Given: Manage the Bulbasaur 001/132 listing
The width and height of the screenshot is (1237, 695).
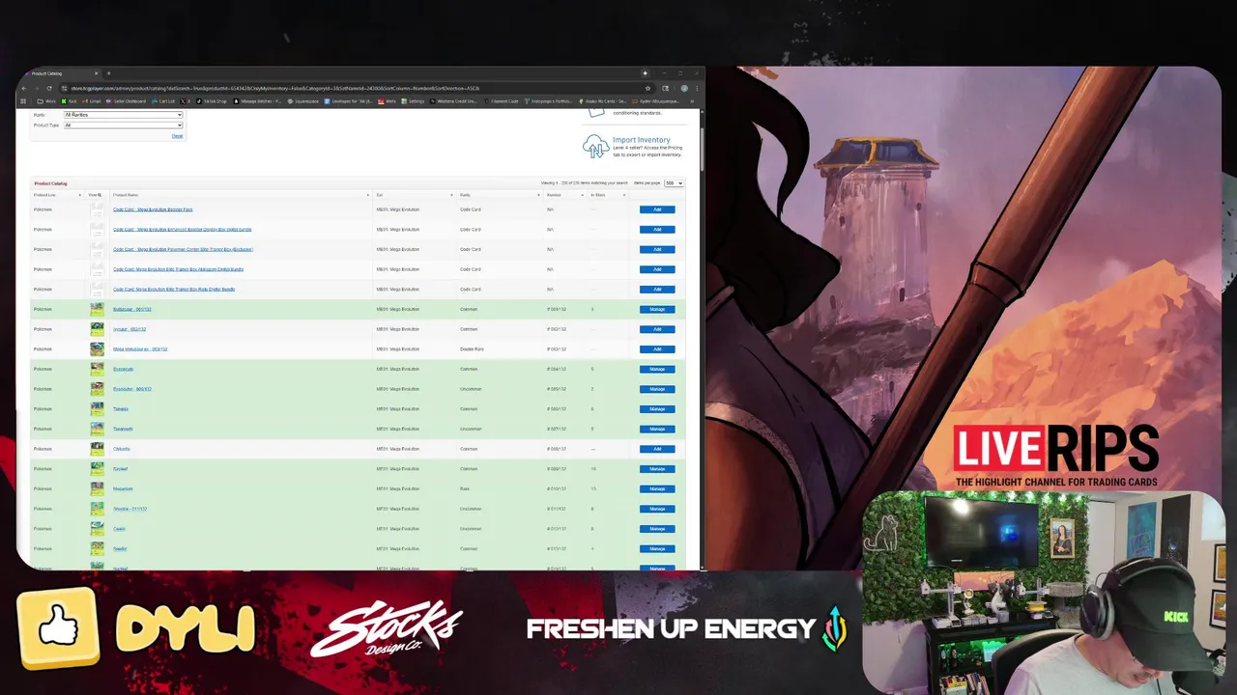Looking at the screenshot, I should point(657,309).
